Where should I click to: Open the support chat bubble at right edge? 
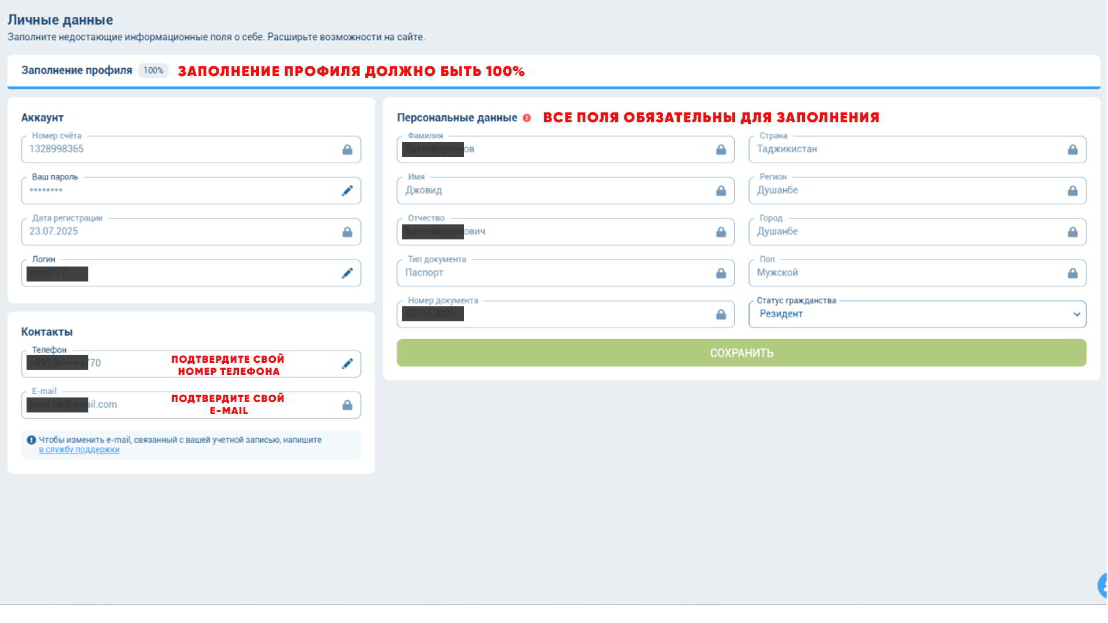point(1102,586)
